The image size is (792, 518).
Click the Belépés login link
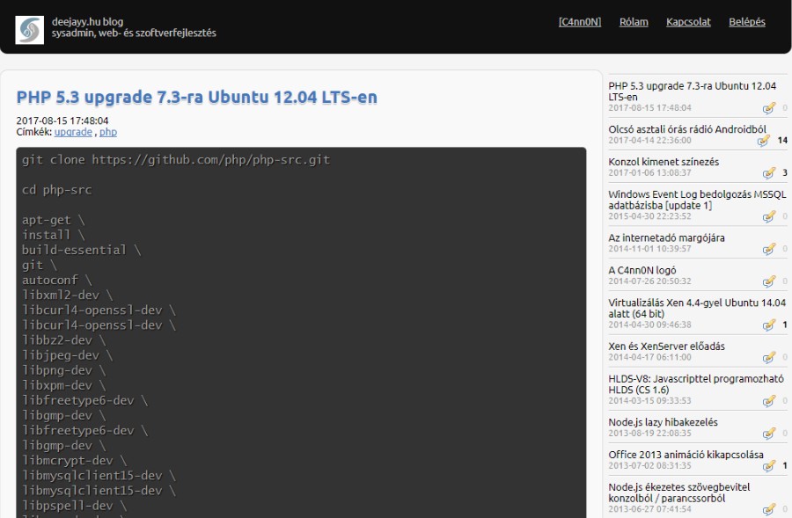coord(747,22)
